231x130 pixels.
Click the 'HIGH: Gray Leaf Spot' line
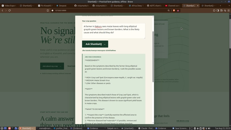click(x=113, y=77)
